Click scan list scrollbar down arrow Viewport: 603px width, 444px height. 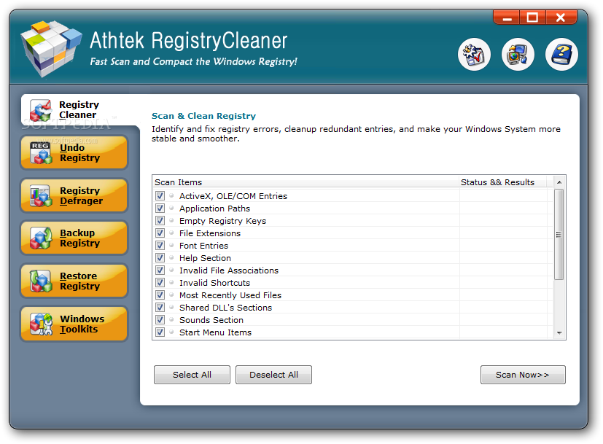click(559, 333)
